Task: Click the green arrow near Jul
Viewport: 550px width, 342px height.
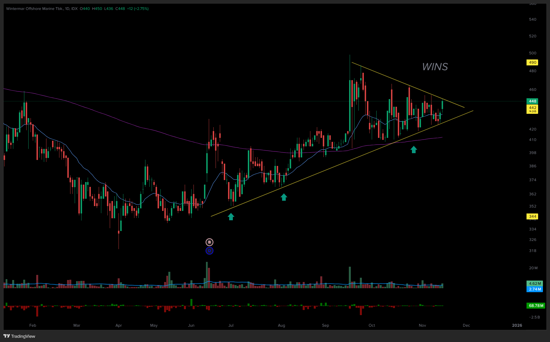Action: point(231,217)
